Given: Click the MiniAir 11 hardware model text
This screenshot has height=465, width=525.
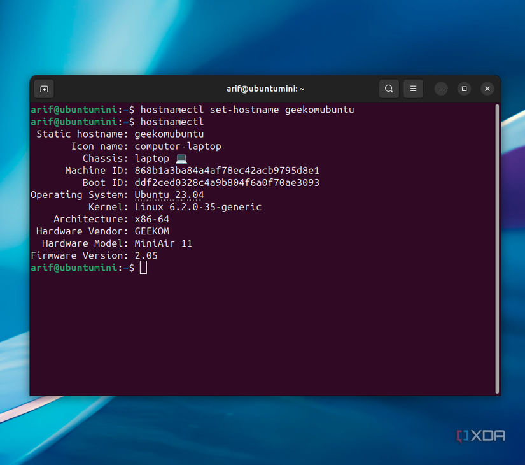Looking at the screenshot, I should pos(163,243).
